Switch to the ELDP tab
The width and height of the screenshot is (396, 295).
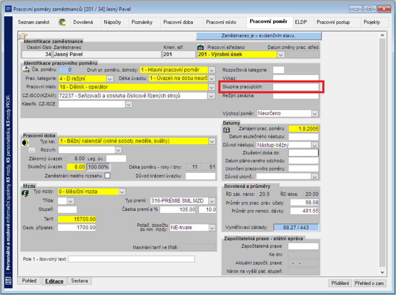[301, 22]
